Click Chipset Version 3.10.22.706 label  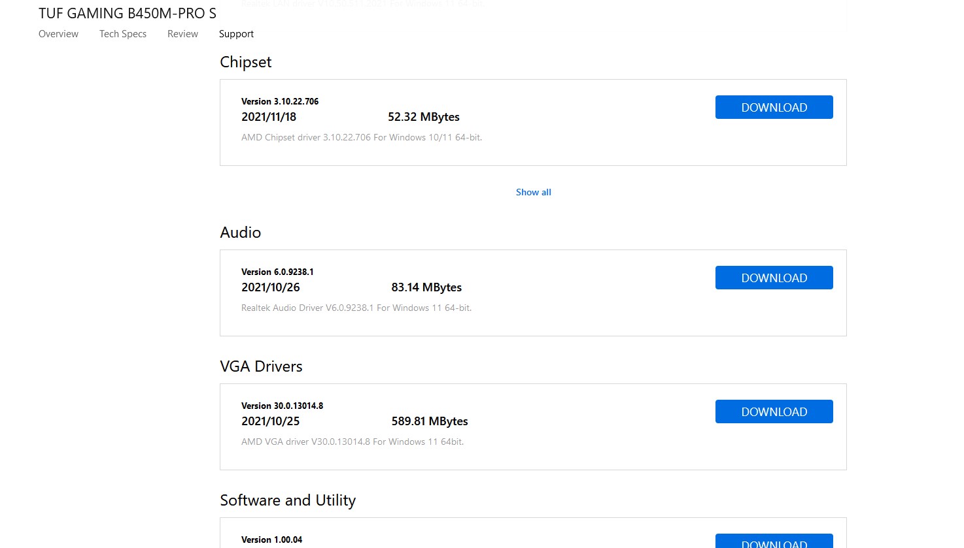[280, 101]
